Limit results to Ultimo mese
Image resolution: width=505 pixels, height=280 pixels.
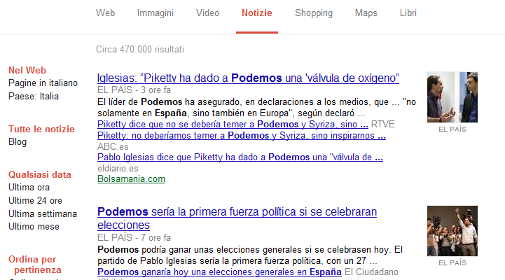click(x=34, y=227)
